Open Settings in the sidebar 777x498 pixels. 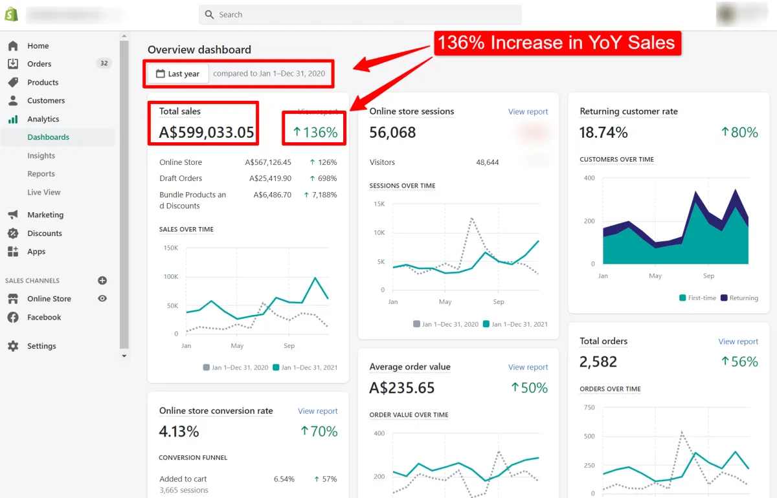41,346
